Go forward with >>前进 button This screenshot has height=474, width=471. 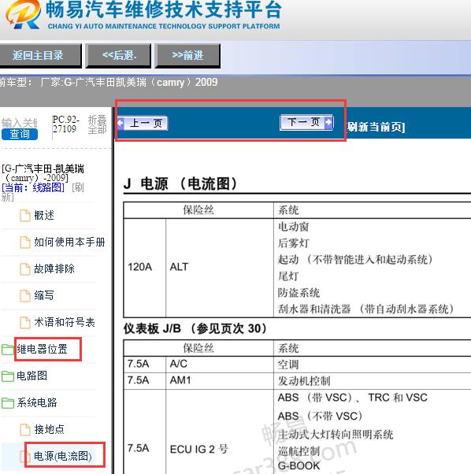187,56
